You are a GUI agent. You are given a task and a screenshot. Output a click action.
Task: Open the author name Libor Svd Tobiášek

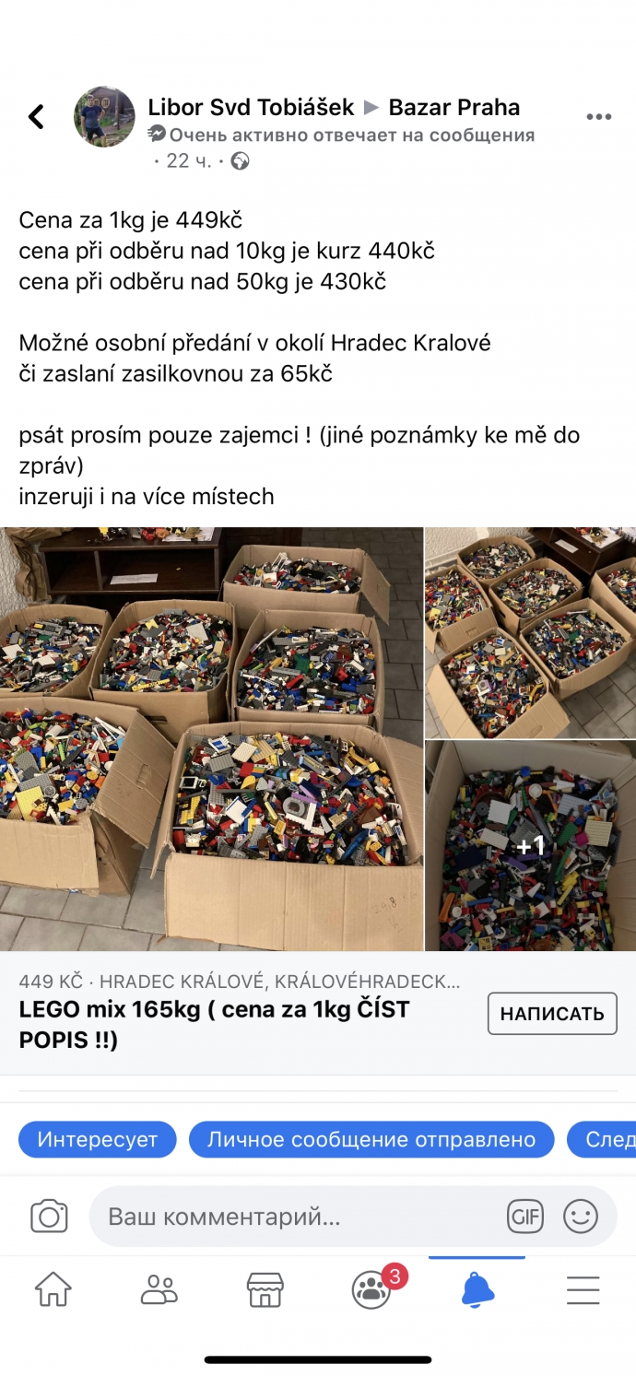251,107
